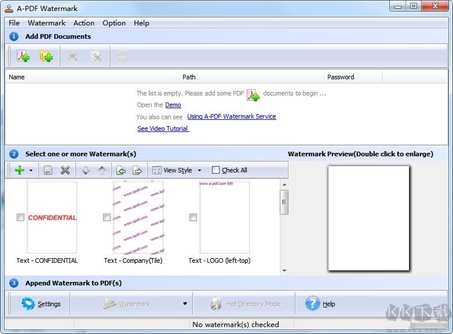Screen dimensions: 453x334
Task: Click the Delete watermark X icon
Action: click(65, 170)
